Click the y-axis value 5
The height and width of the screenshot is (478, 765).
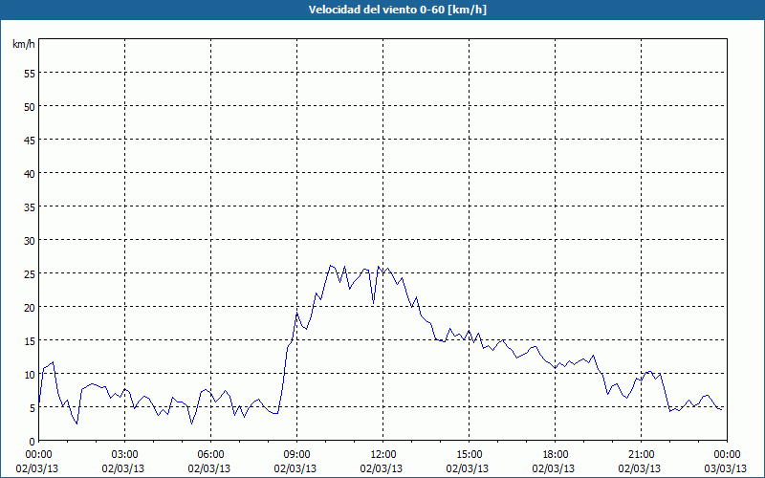pyautogui.click(x=33, y=408)
